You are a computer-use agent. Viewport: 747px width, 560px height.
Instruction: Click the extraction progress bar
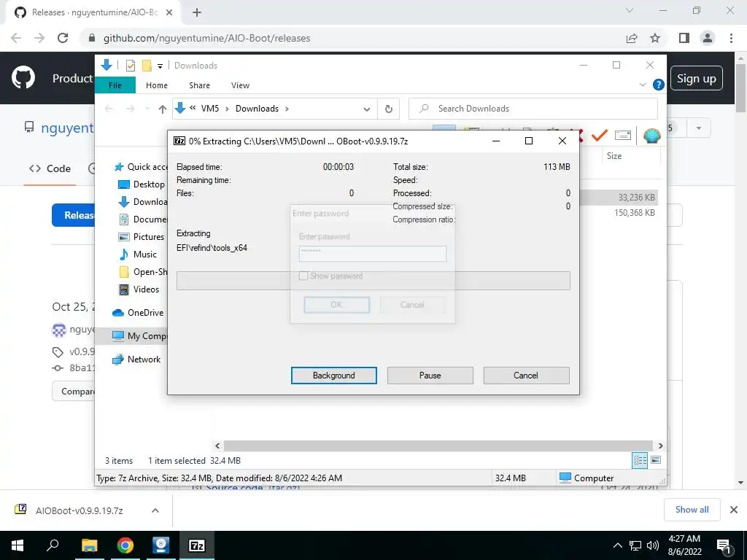[373, 281]
